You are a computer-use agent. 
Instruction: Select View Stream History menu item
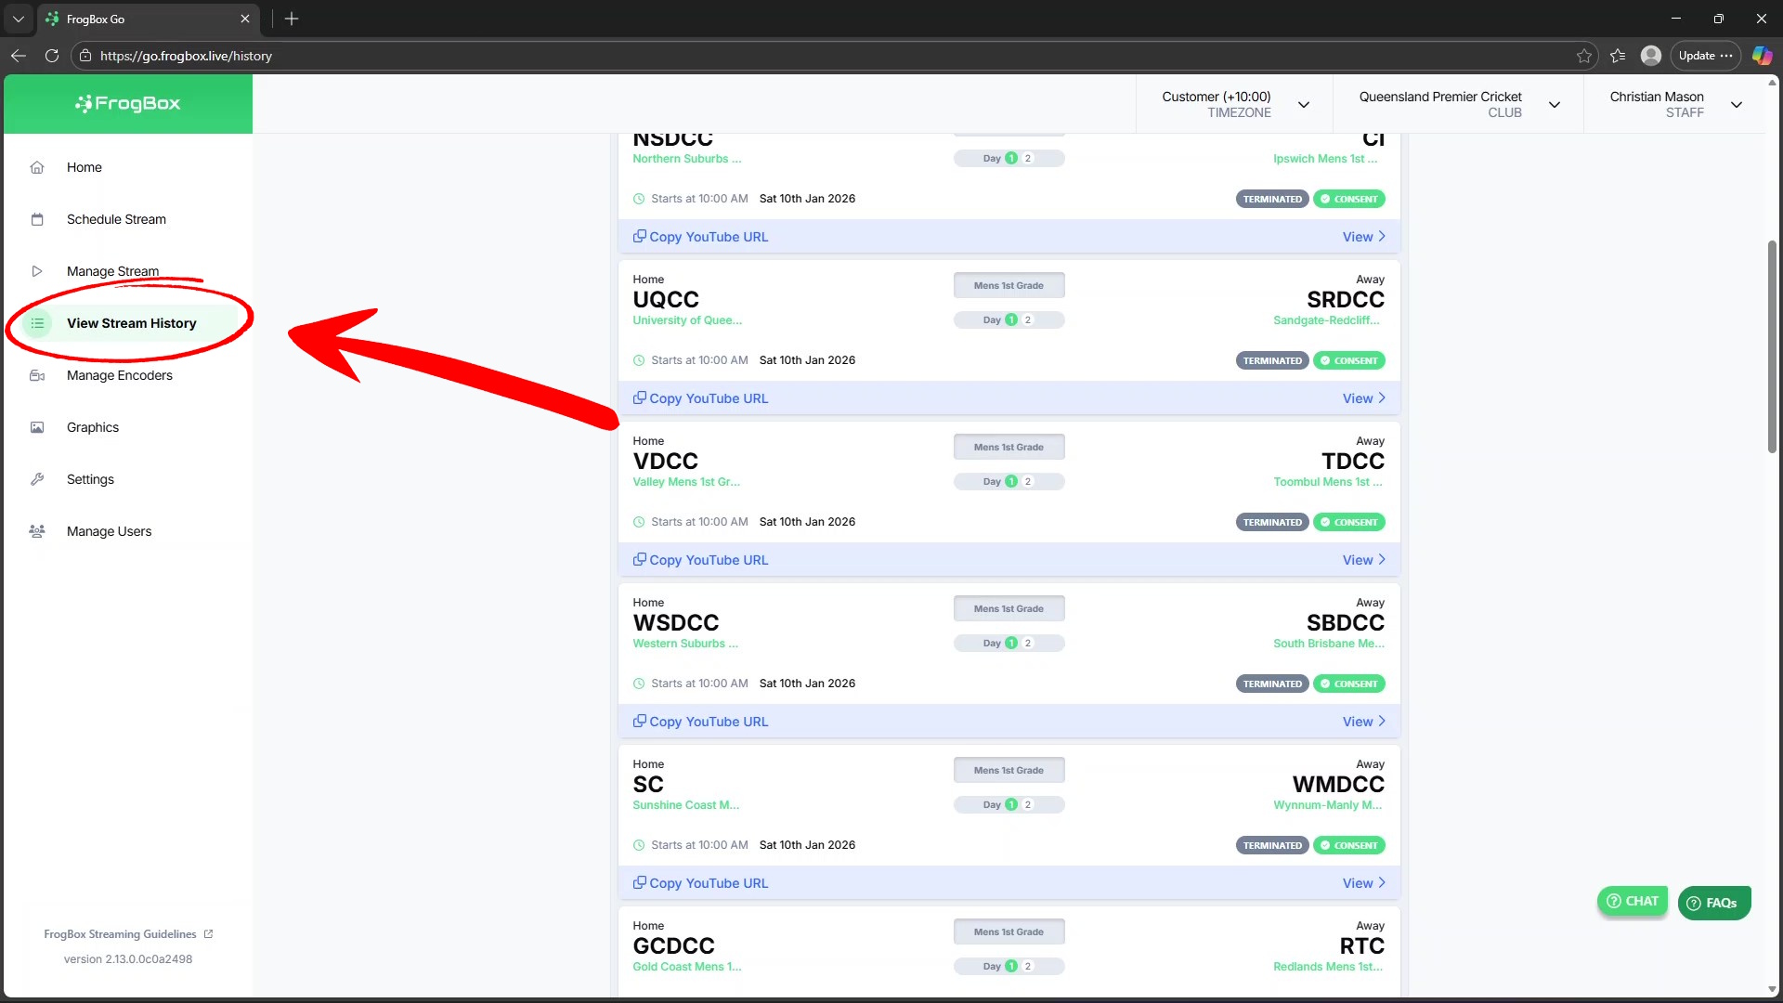tap(131, 323)
